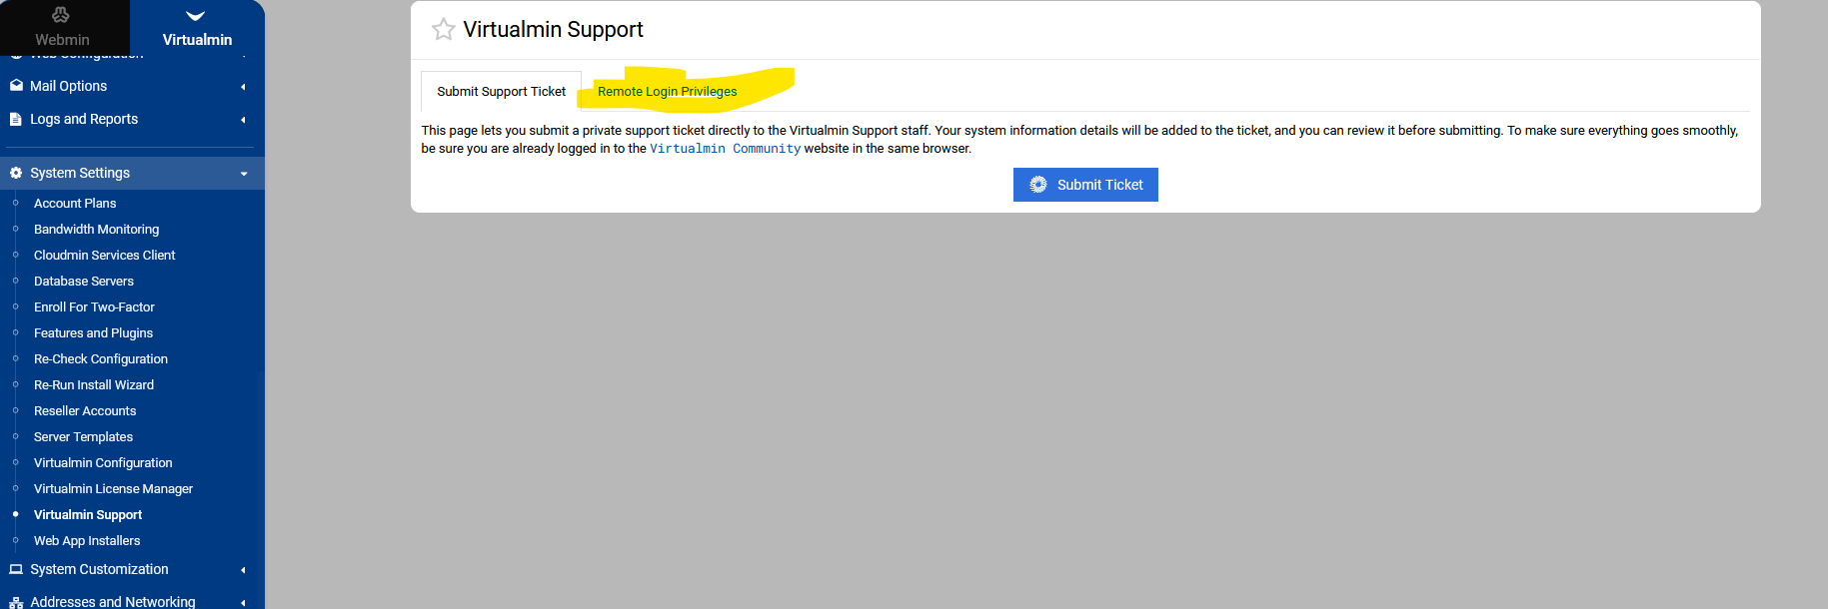Click the Logs and Reports document icon
Screen dimensions: 1828x609
tap(16, 119)
